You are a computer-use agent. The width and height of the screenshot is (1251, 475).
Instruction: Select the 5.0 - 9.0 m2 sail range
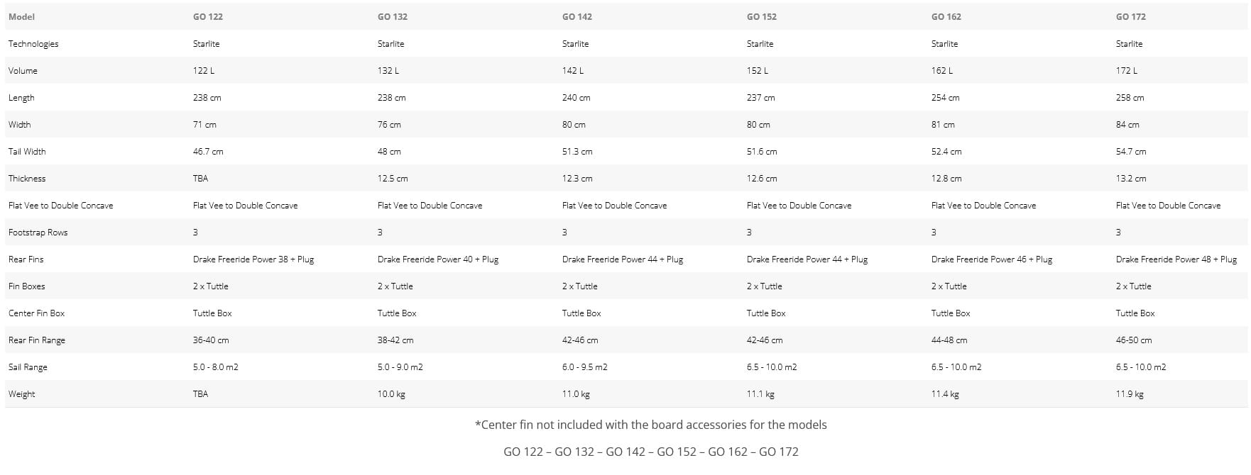coord(400,367)
